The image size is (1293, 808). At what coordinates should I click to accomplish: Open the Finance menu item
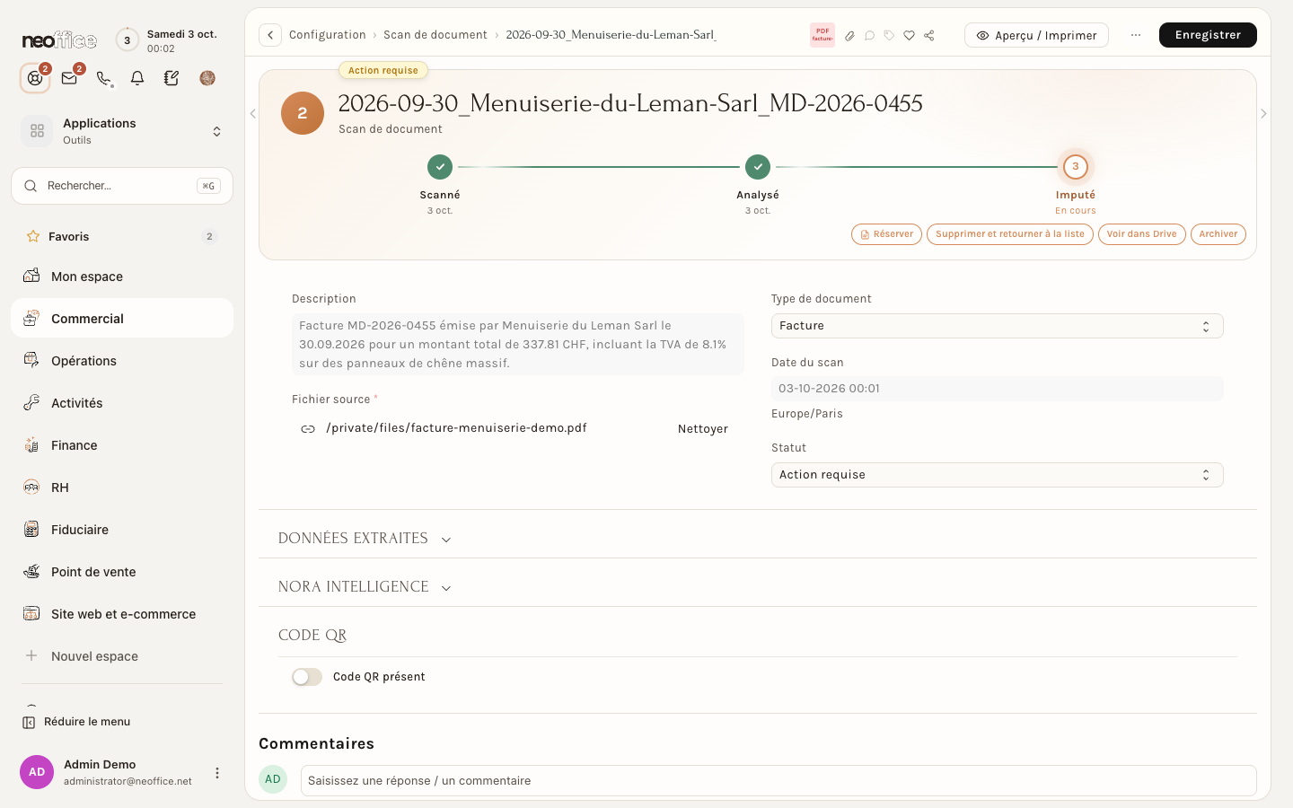coord(122,445)
